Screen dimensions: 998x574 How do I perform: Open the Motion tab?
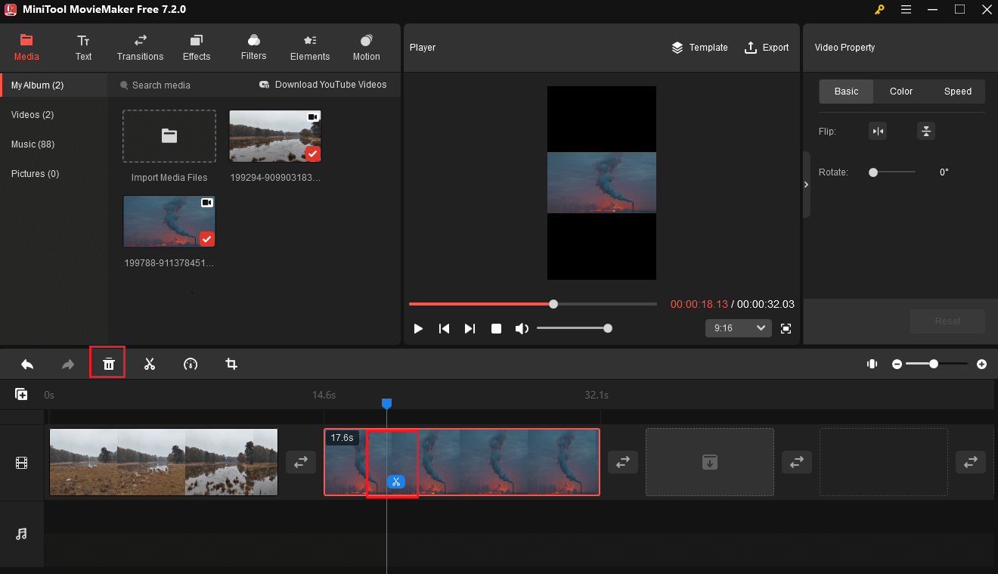tap(367, 48)
